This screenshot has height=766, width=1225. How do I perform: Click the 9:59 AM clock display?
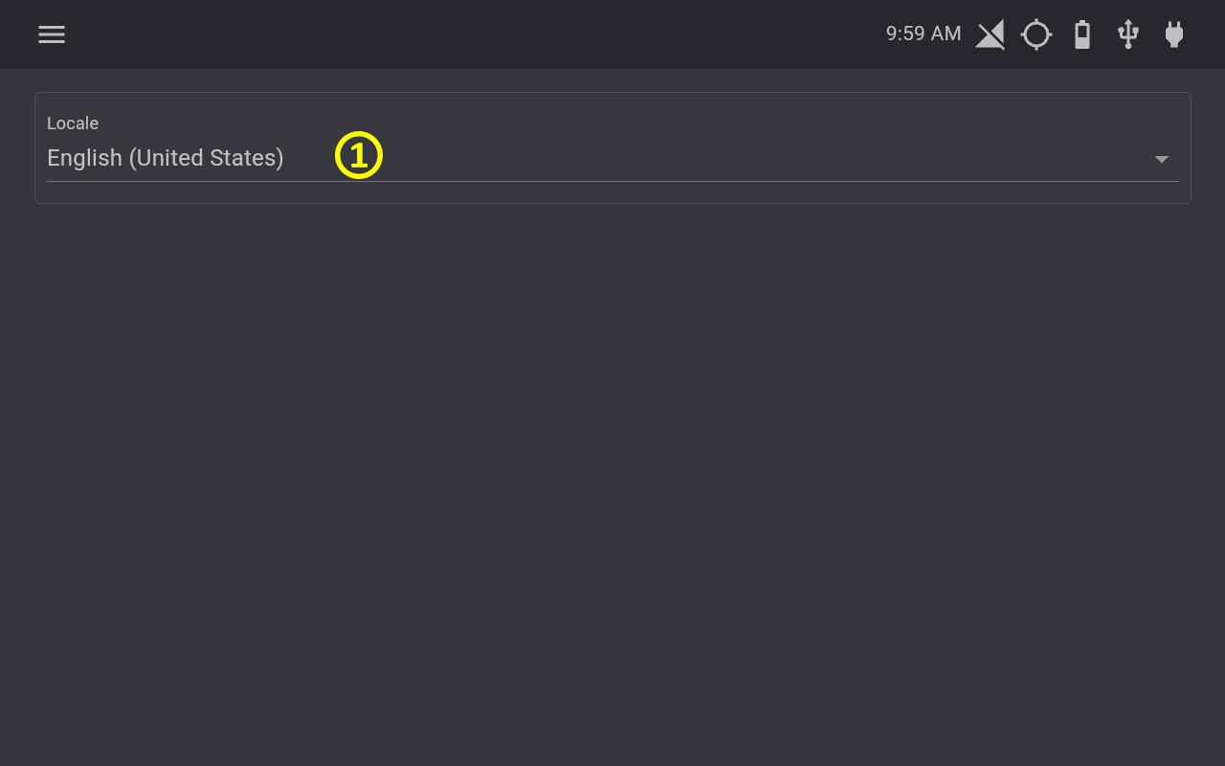coord(924,34)
